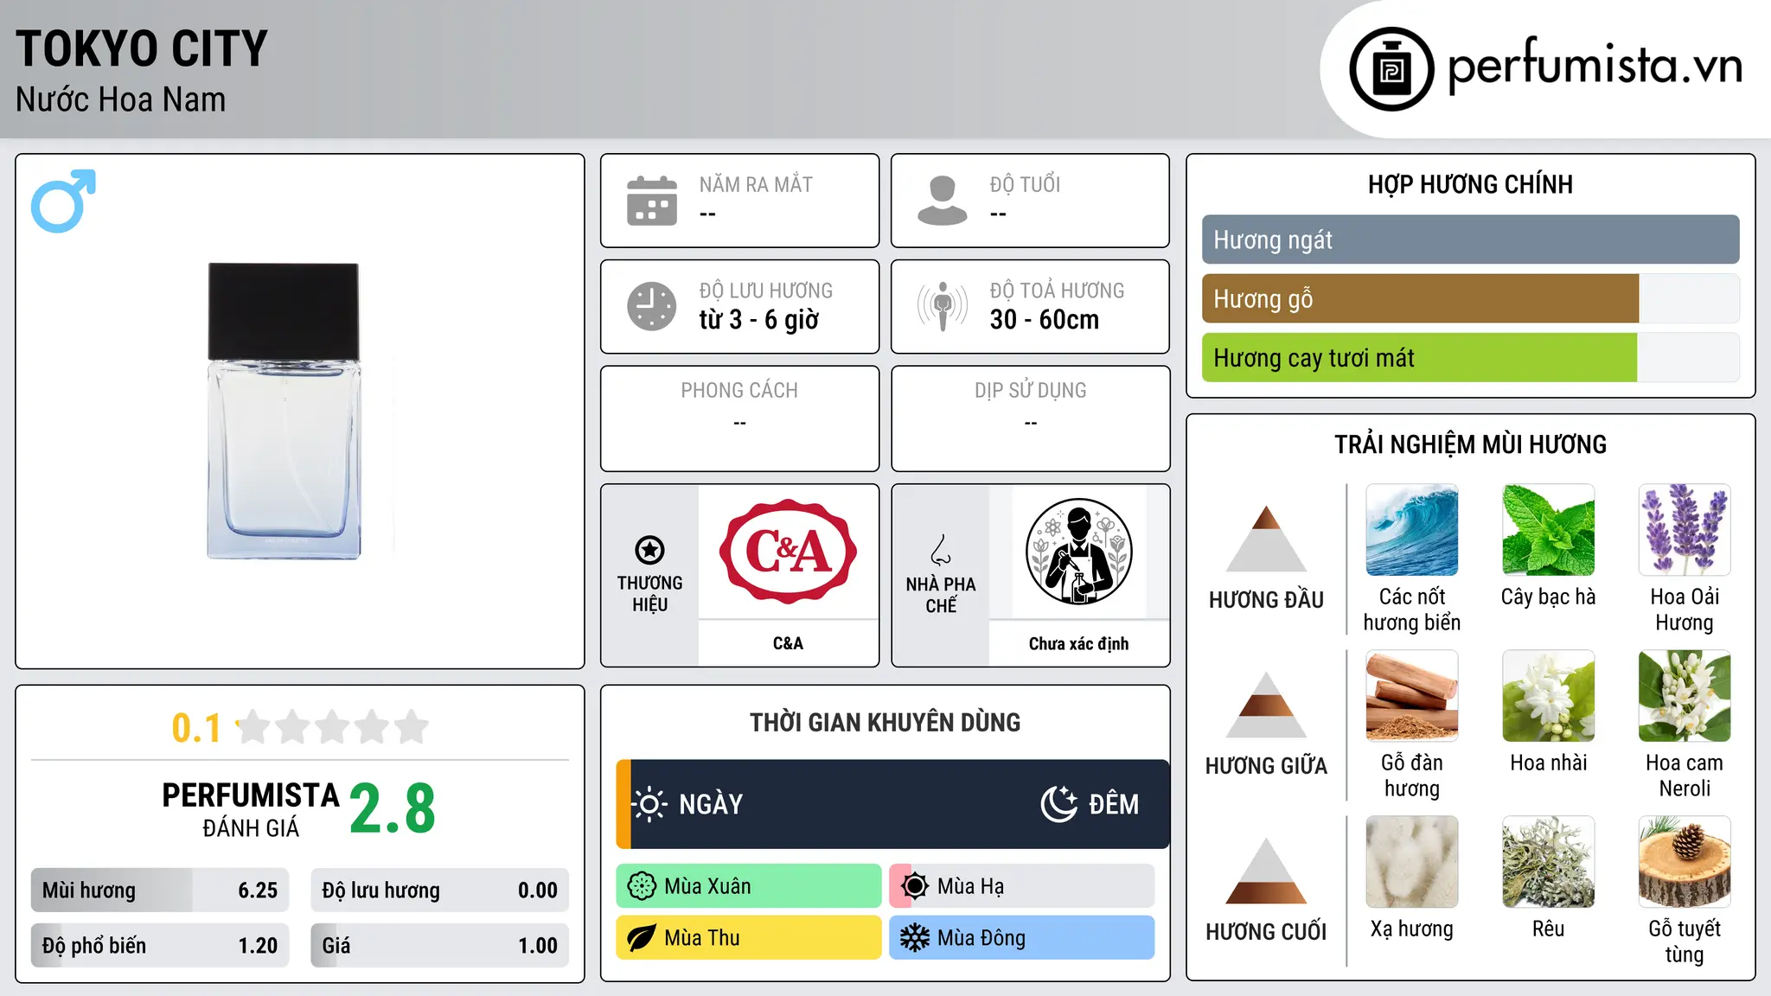1771x996 pixels.
Task: Click the star badge brand icon
Action: coord(649,550)
